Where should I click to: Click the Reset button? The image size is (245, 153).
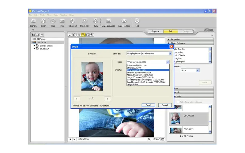[205, 82]
